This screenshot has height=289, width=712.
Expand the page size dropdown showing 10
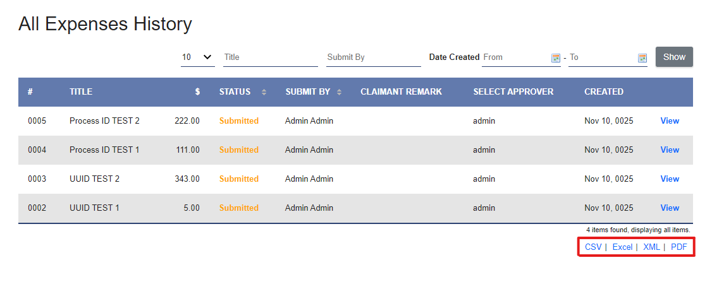click(197, 57)
